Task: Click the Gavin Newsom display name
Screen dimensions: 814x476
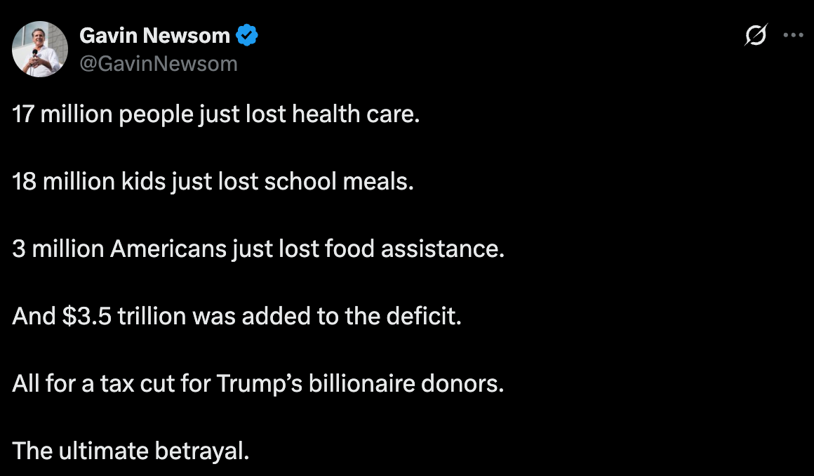Action: point(154,36)
